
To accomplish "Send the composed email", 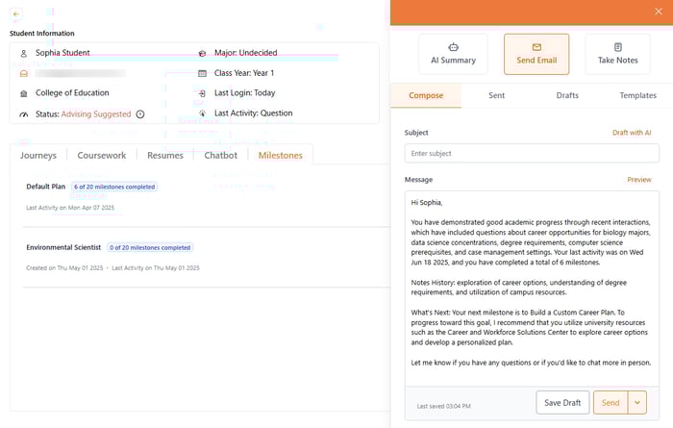I will coord(611,403).
